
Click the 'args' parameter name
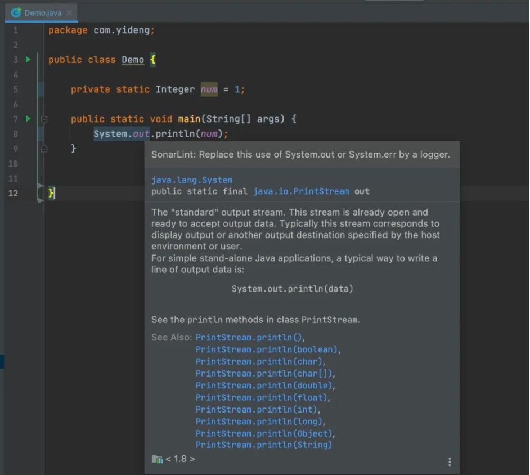click(x=268, y=119)
